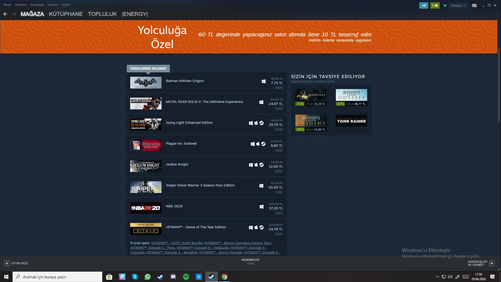Open the green inbox messages icon
Image resolution: width=501 pixels, height=282 pixels.
tap(435, 5)
